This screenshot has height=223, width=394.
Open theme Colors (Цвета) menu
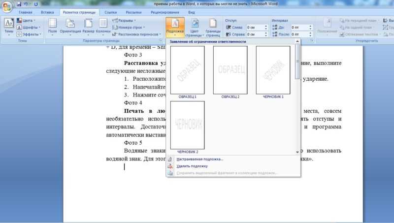26,20
